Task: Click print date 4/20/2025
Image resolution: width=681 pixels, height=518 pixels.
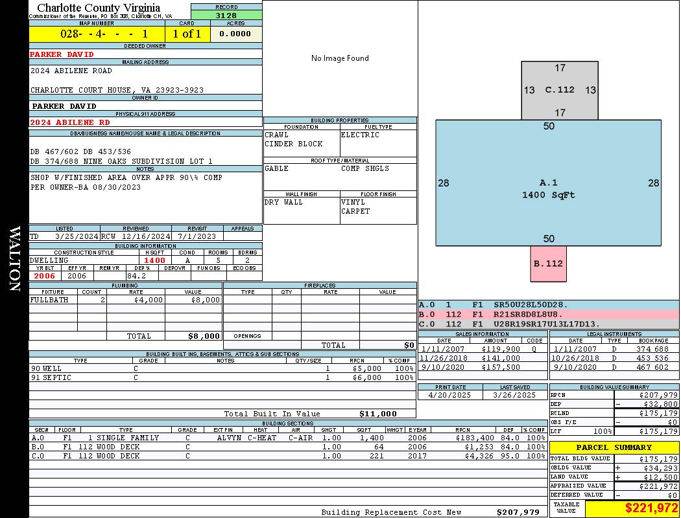Action: pos(450,396)
